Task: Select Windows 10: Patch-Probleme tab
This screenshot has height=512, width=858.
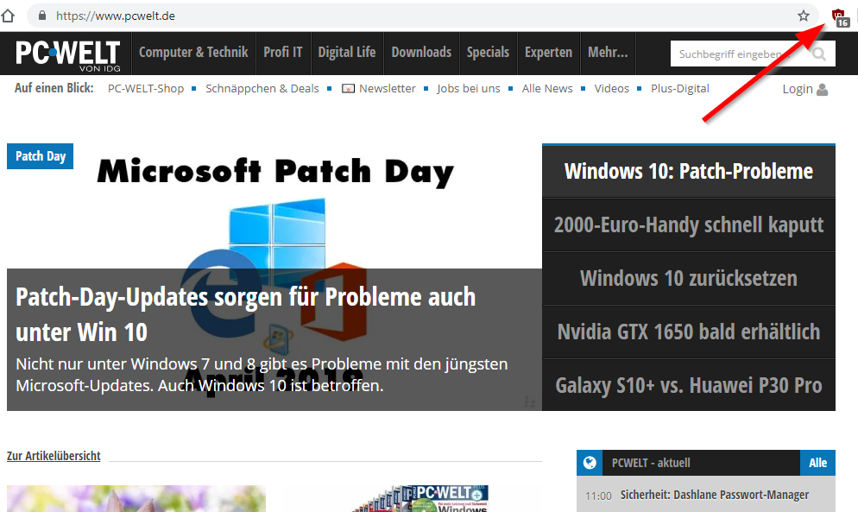Action: point(688,172)
